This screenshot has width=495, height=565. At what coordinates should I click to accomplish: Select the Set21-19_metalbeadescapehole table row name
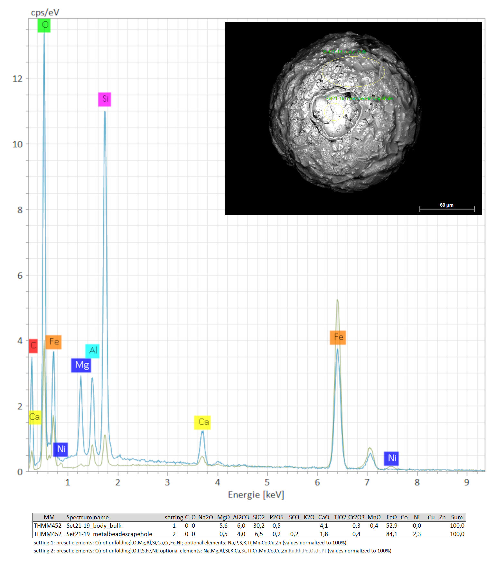tap(109, 534)
